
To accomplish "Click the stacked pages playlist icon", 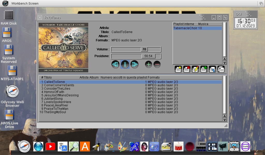I will click(221, 69).
